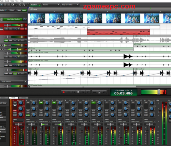Click the green lock icon beside Register
Image resolution: width=171 pixels, height=146 pixels.
40,5
